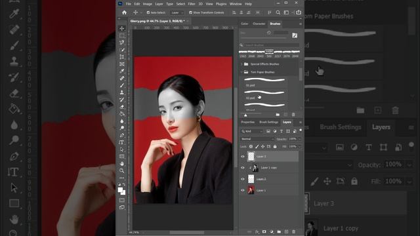Toggle layer filtering on/off switch
The width and height of the screenshot is (420, 236).
click(x=301, y=130)
